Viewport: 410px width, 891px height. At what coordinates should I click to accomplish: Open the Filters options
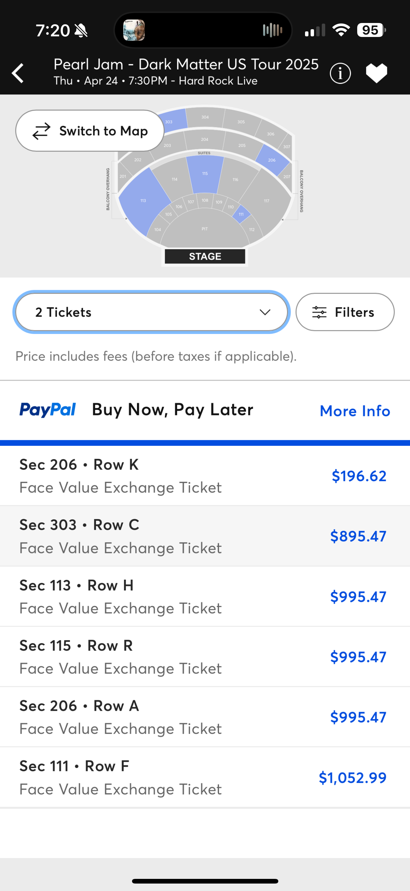[x=345, y=312]
